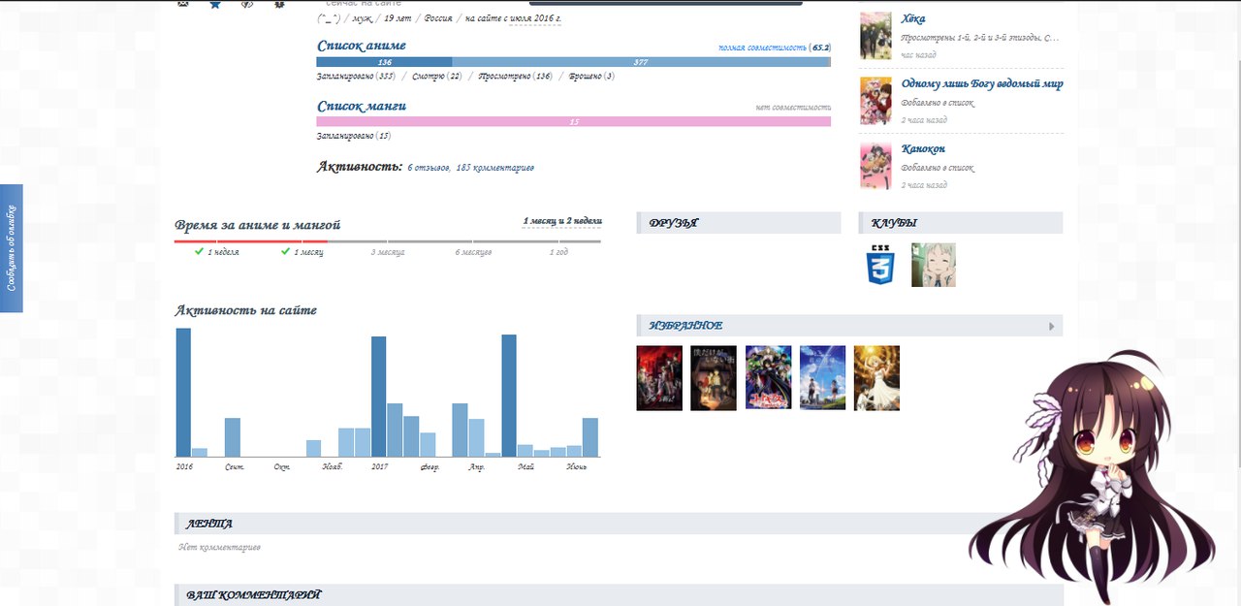Open the Брошено (3) list
Screen dimensions: 1241x606
tap(591, 76)
